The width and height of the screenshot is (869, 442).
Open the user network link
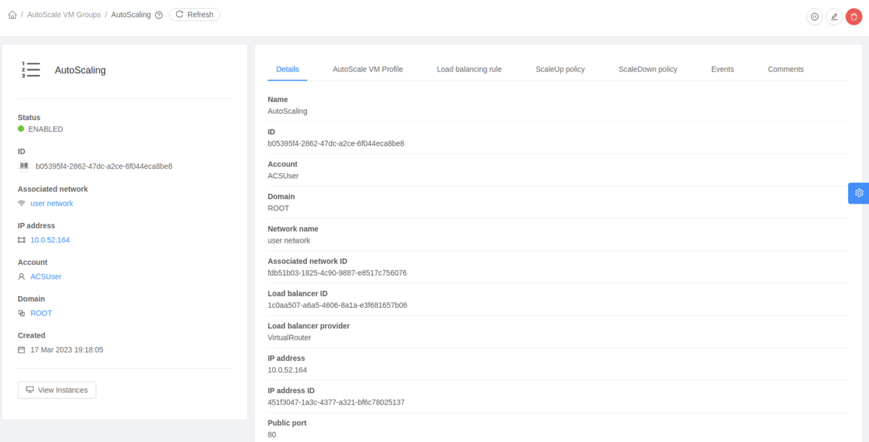click(51, 203)
